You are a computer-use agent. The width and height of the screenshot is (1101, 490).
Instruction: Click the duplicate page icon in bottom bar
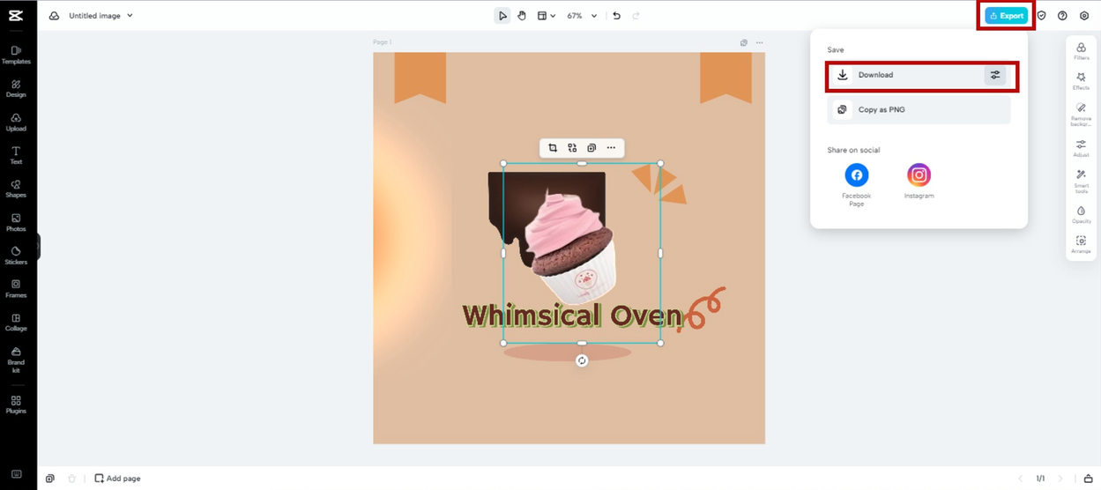tap(50, 479)
